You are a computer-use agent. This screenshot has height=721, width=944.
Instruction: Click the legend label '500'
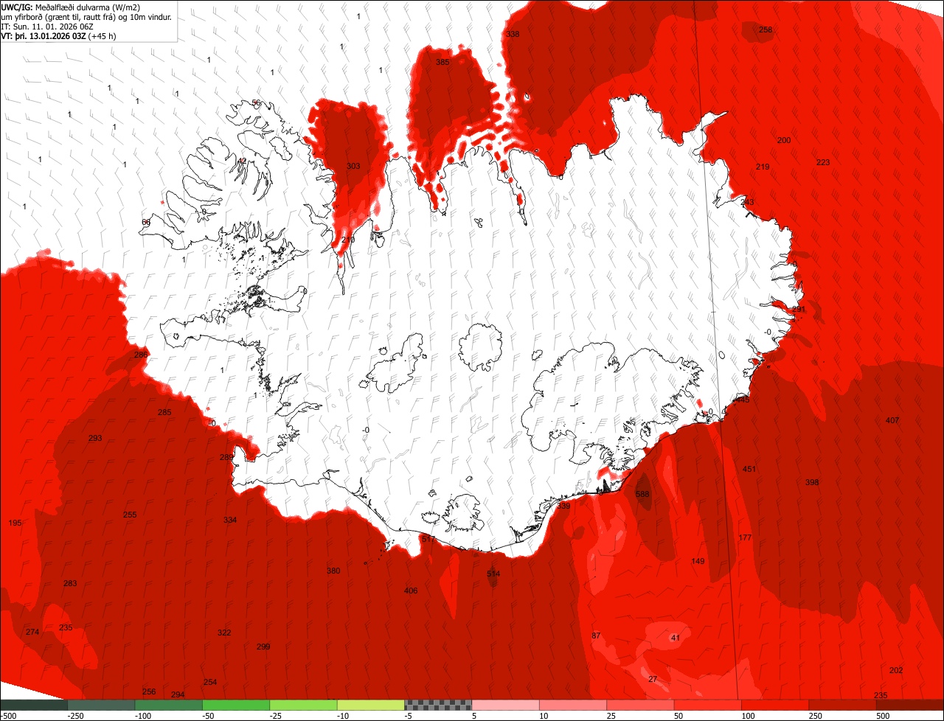click(x=882, y=716)
